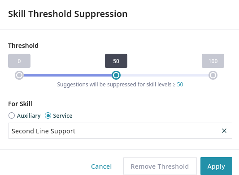Click the teal 50 in the suppression hint
Viewport: 239px width, 175px height.
[180, 85]
